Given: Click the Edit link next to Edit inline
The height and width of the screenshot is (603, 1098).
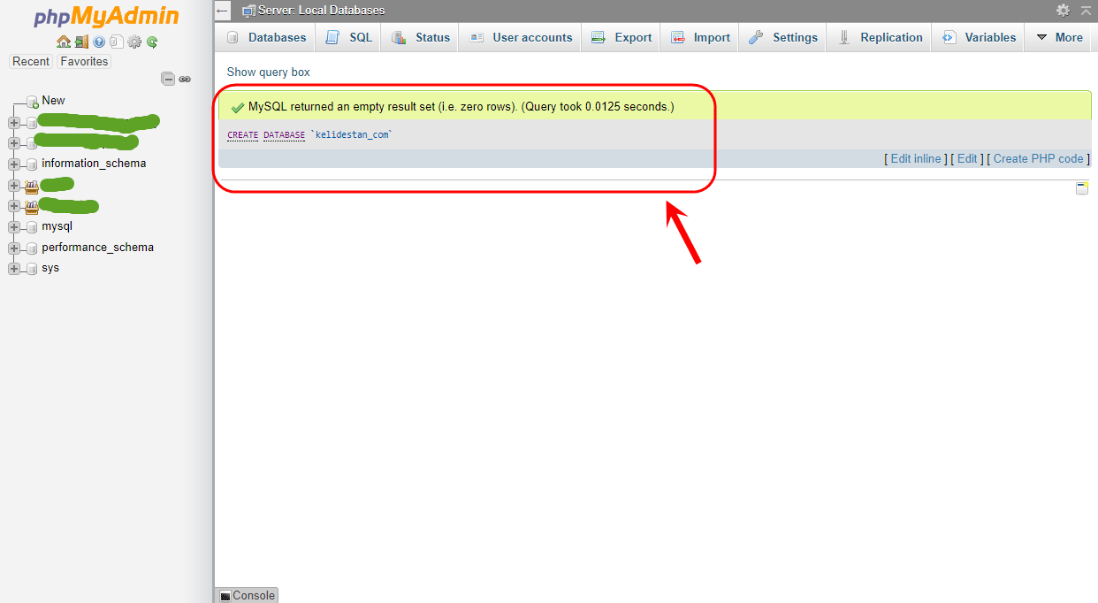Looking at the screenshot, I should [967, 159].
